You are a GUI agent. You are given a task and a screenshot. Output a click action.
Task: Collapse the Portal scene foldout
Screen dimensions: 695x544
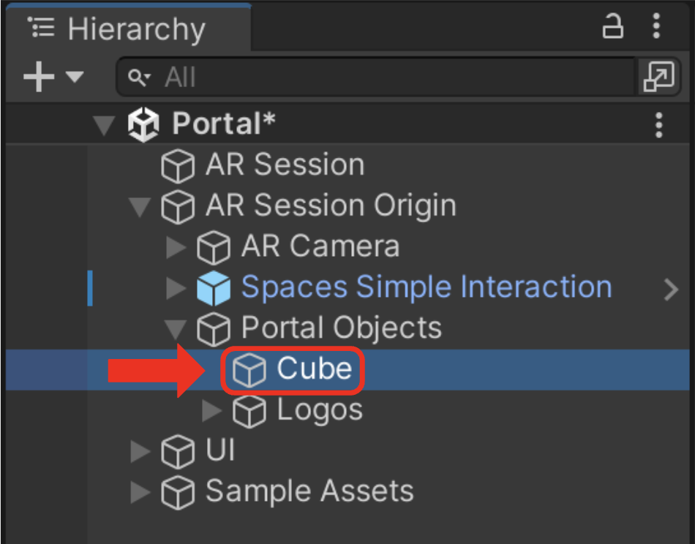pyautogui.click(x=104, y=124)
